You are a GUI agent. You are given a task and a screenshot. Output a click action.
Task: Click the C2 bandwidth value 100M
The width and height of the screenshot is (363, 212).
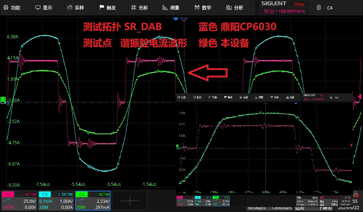click(8, 207)
